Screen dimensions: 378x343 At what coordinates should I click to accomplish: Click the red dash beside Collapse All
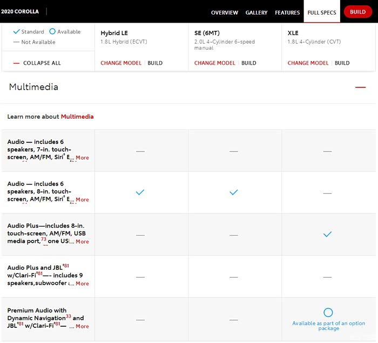[x=16, y=63]
